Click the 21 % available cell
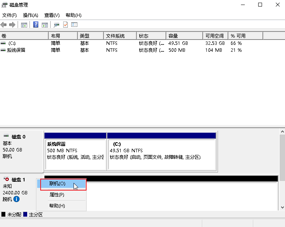Screen dimensions: 285x227 (x=236, y=50)
